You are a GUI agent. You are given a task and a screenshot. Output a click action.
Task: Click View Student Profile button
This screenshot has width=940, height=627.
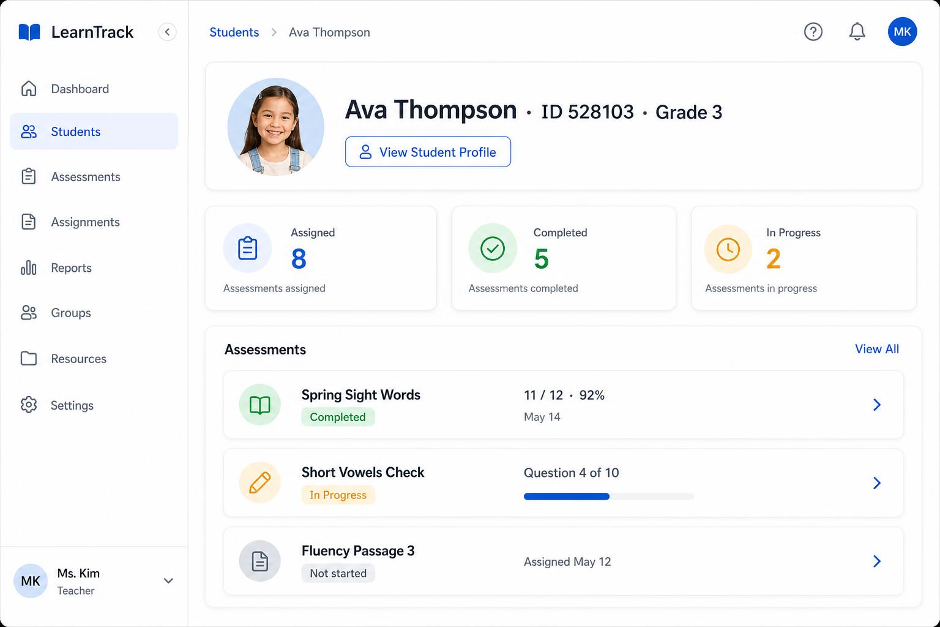point(428,152)
